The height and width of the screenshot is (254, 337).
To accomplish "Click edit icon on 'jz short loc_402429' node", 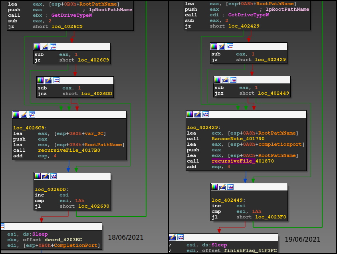I will (222, 47).
